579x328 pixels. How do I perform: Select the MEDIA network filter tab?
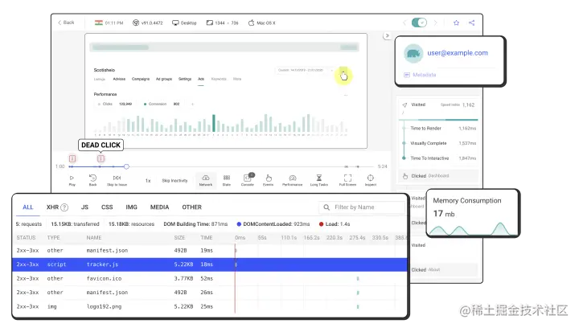click(x=159, y=207)
